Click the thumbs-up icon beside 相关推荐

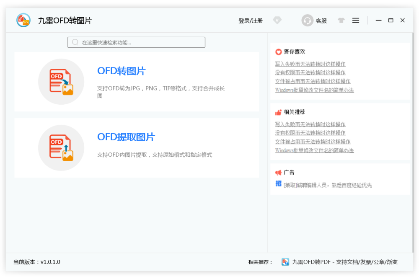(278, 112)
